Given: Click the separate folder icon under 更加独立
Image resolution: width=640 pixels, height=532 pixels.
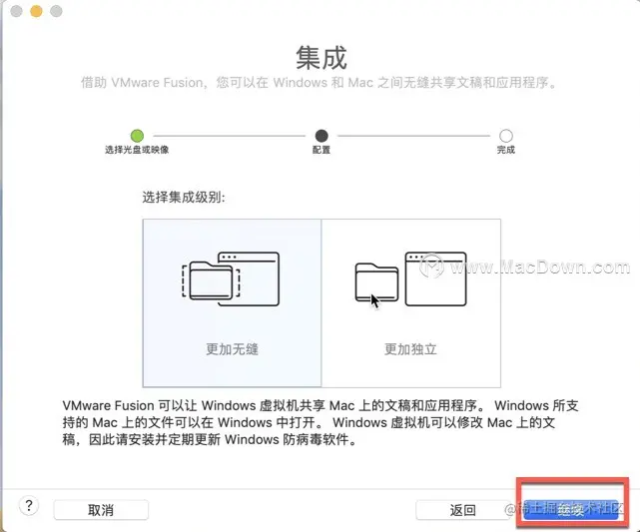Looking at the screenshot, I should point(376,282).
